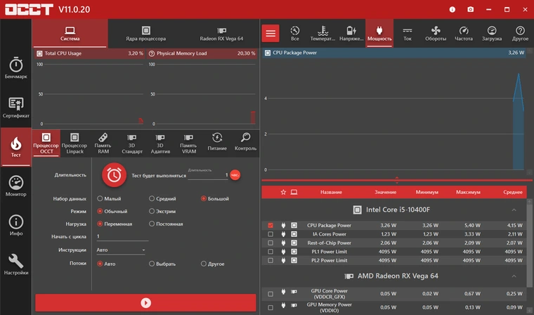Screen dimensions: 534x315
Task: Open the Бенчмарк stopwatch section
Action: pyautogui.click(x=15, y=68)
